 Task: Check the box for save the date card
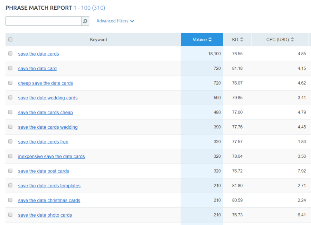tap(10, 68)
